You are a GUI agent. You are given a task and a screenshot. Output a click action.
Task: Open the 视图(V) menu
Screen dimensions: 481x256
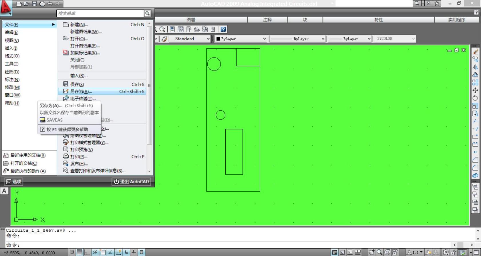(12, 40)
